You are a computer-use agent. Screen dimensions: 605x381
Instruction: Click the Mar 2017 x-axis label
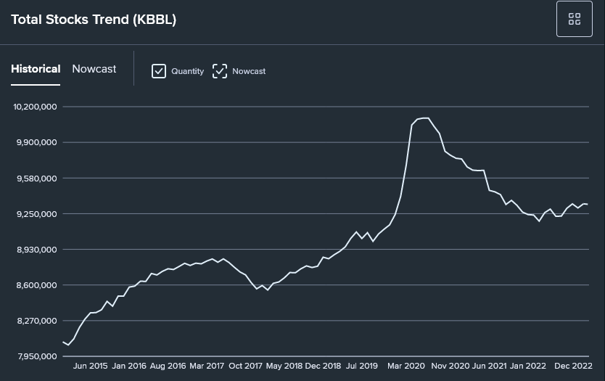207,366
